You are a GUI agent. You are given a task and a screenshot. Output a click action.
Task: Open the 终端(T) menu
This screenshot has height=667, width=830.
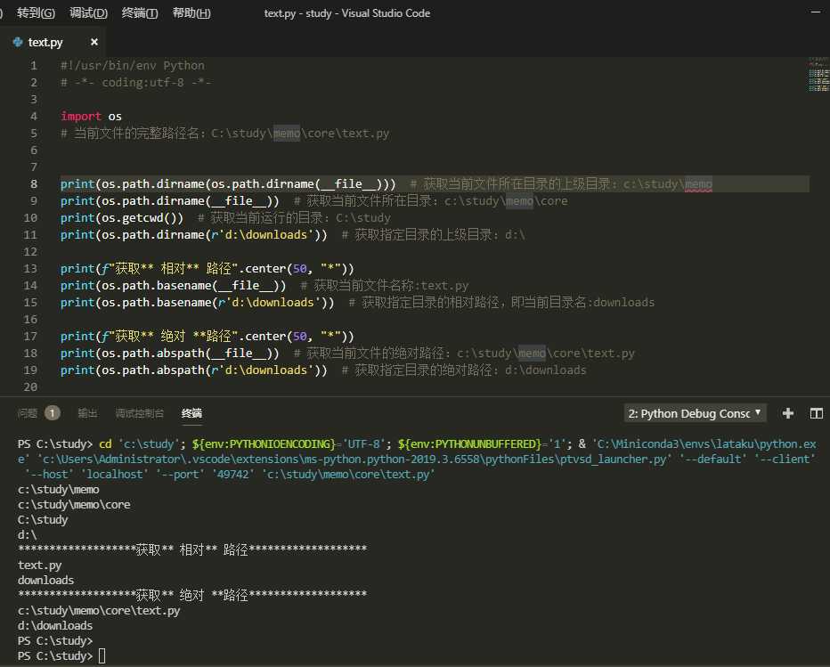pyautogui.click(x=140, y=12)
